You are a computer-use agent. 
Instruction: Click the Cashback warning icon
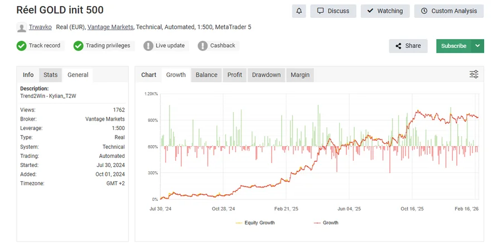click(202, 46)
